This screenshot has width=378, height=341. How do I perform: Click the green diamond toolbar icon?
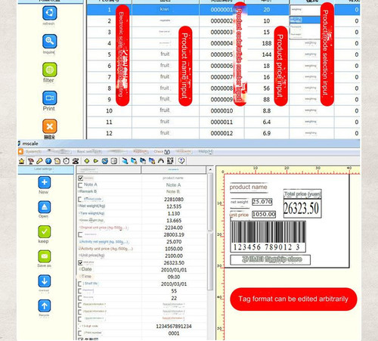click(x=87, y=161)
